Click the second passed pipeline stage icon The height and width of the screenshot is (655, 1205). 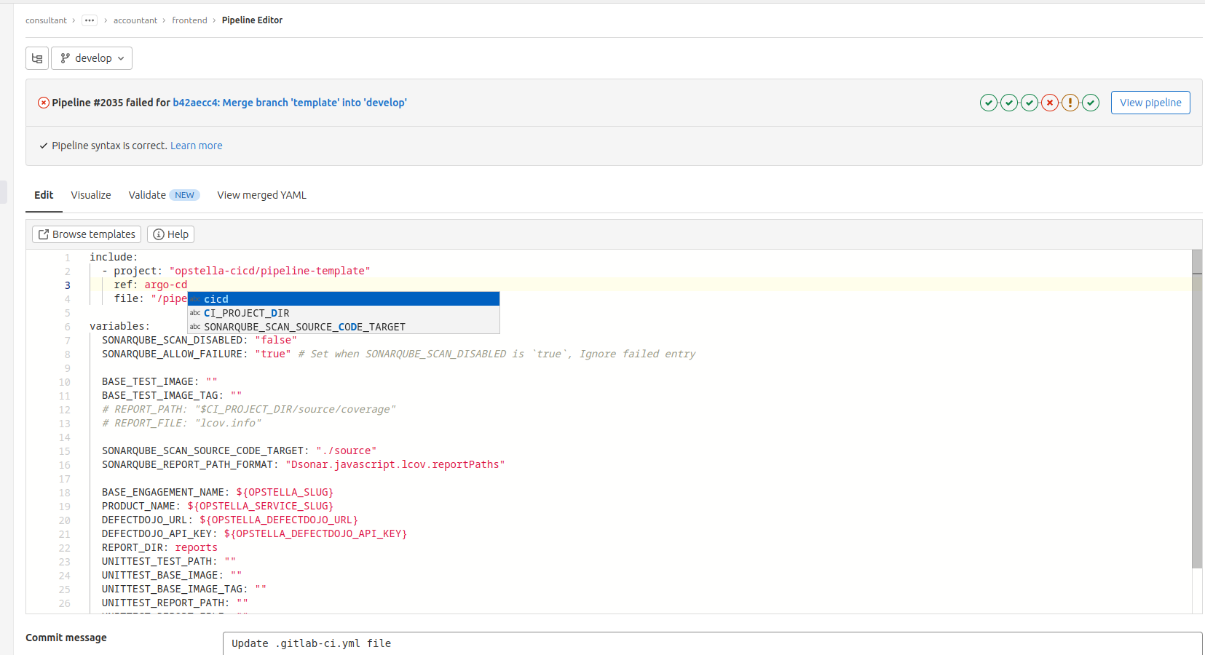pos(1008,103)
